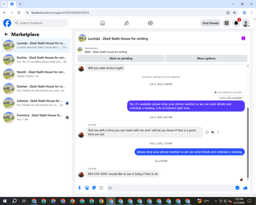Click the install app icon in address bar

tap(228, 13)
